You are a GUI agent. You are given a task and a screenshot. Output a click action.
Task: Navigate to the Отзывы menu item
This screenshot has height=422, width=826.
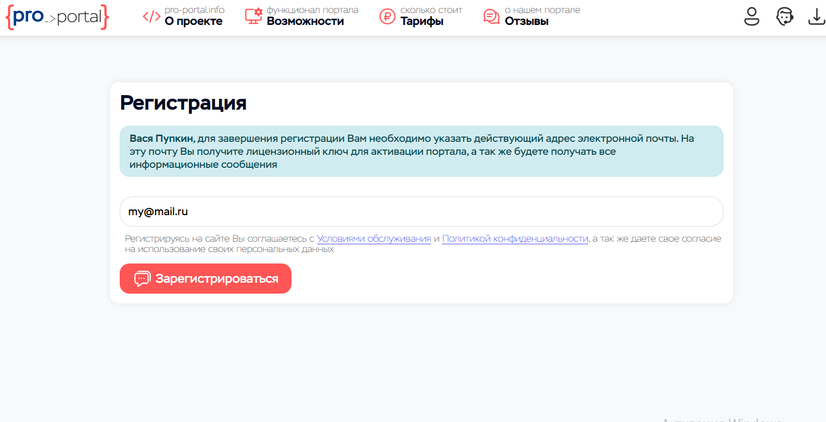click(526, 21)
